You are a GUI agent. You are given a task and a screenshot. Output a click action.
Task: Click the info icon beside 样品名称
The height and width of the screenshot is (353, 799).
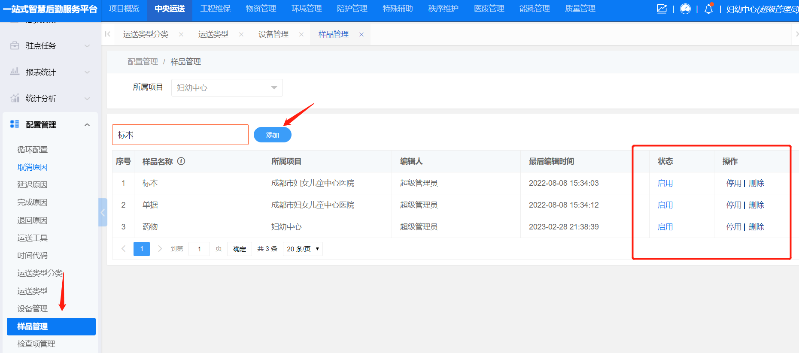click(x=181, y=161)
